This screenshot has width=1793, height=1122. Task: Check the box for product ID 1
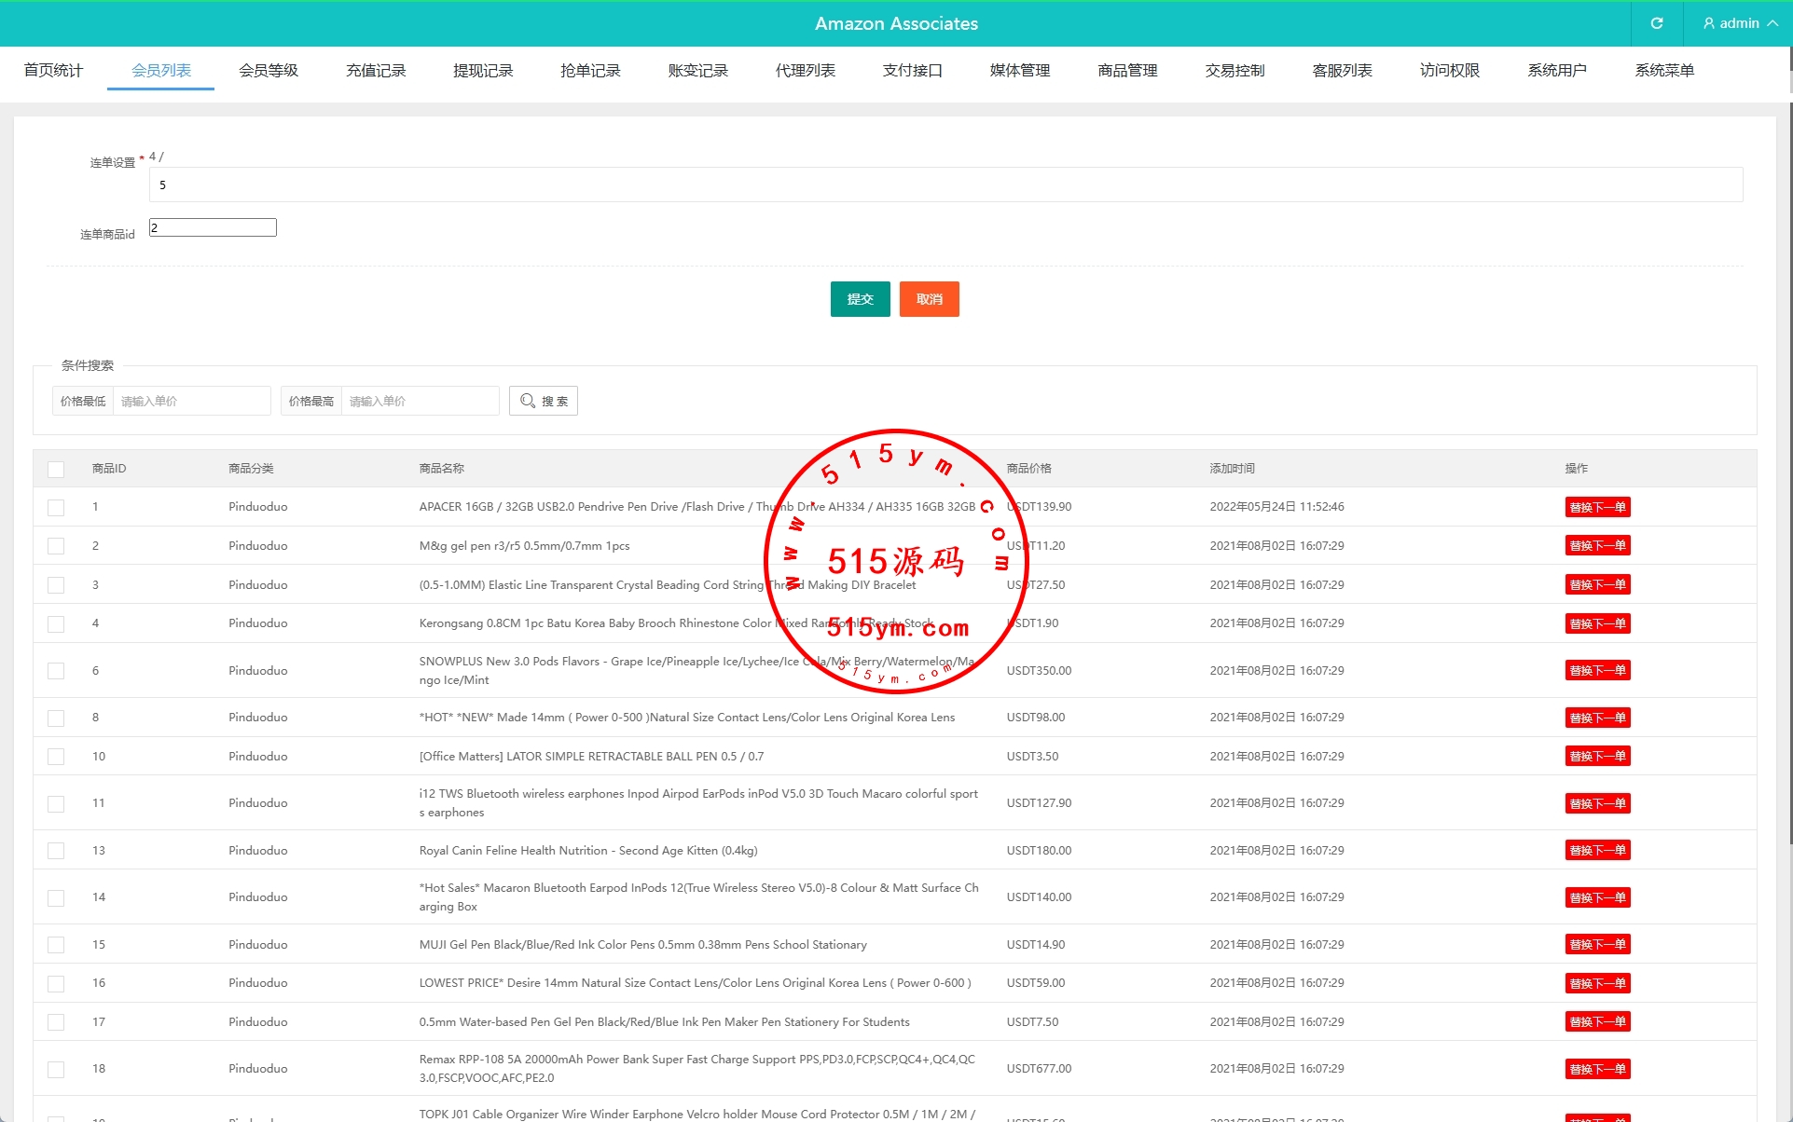pos(56,507)
